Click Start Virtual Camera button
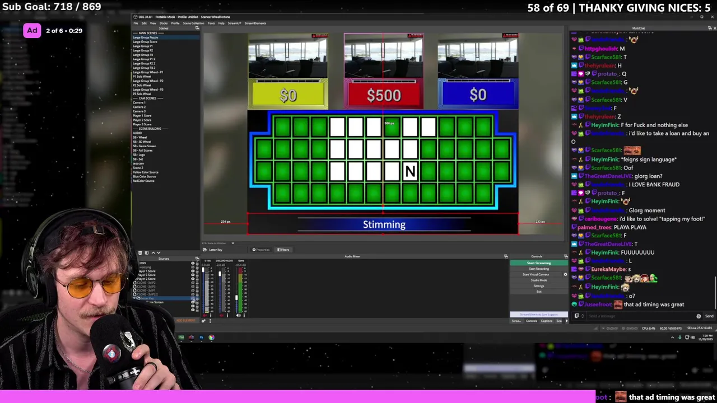This screenshot has height=403, width=717. [x=536, y=274]
